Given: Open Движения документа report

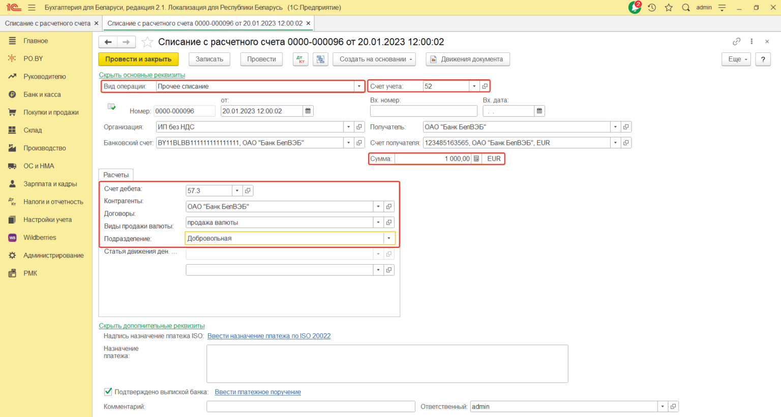Looking at the screenshot, I should coord(468,59).
